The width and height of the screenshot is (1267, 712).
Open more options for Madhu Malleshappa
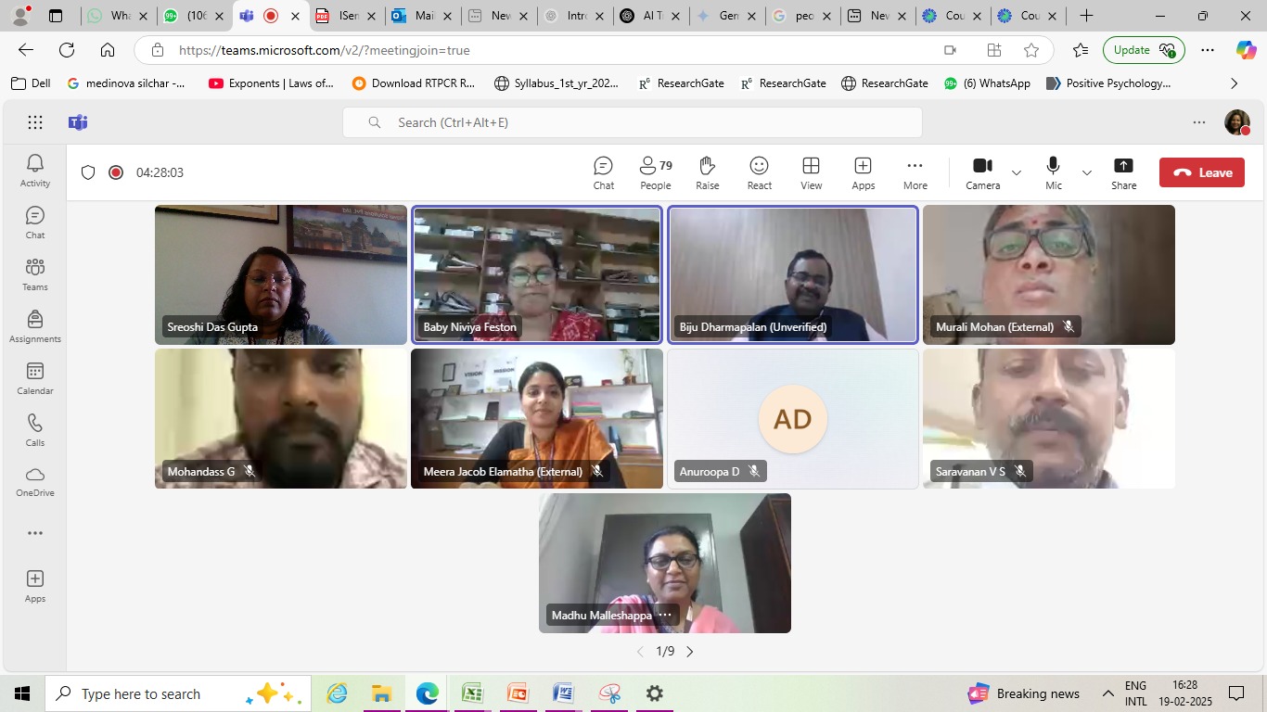665,615
